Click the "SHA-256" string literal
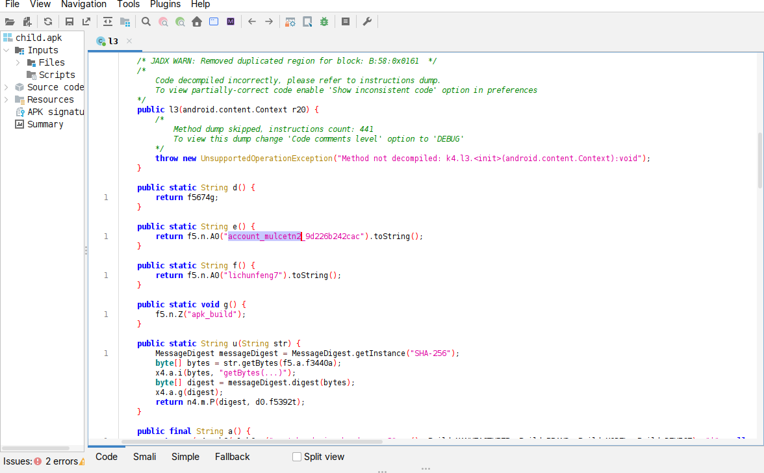The height and width of the screenshot is (473, 764). (430, 353)
